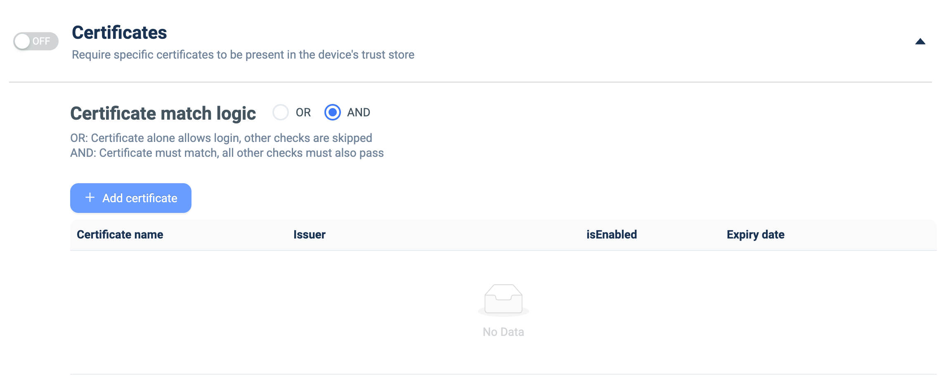Click the Certificates section title
The image size is (941, 392).
[119, 33]
